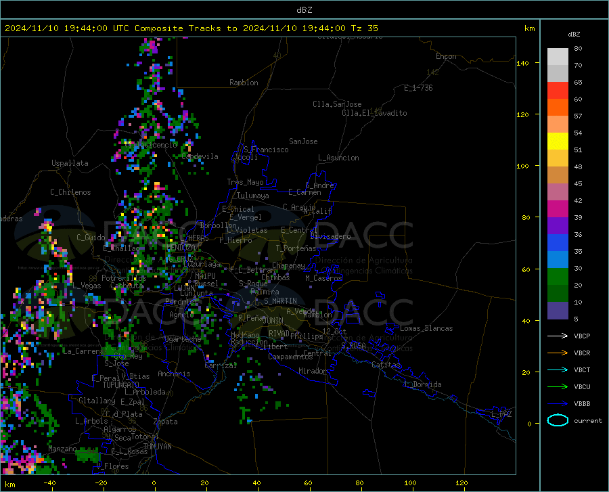Screen dimensions: 609x492
Task: Click the orange VBCR arrow legend icon
Action: tap(558, 353)
